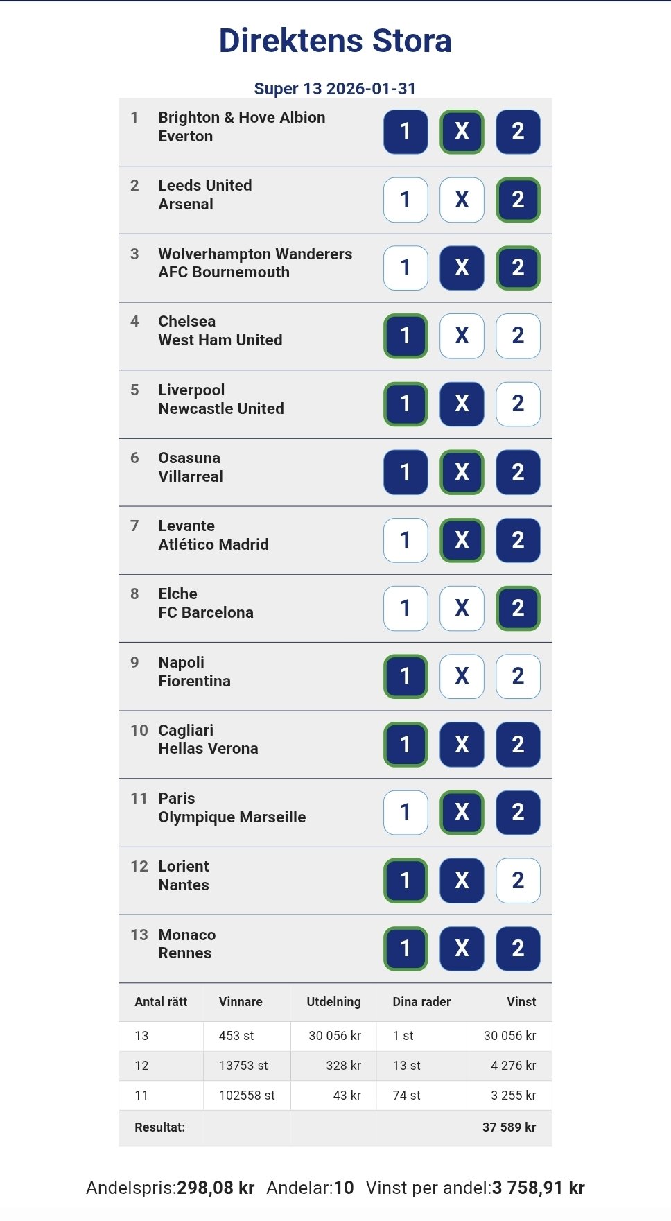The width and height of the screenshot is (671, 1221).
Task: Click the Vinst per andel amount
Action: click(538, 1188)
